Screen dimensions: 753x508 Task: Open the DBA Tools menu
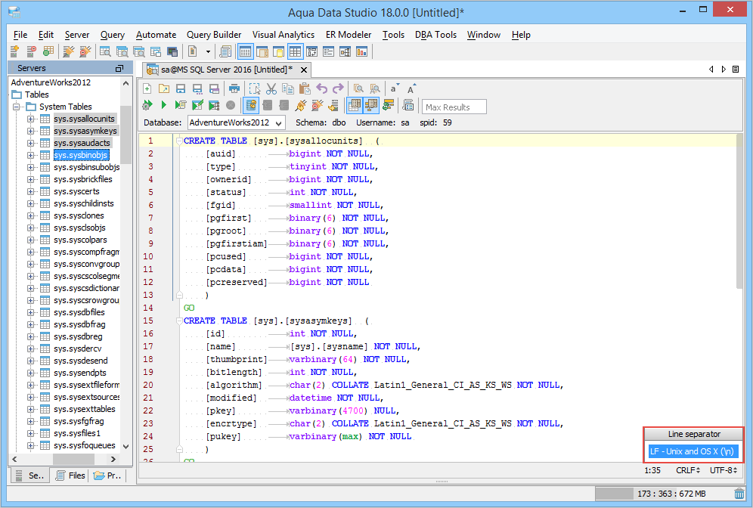[x=435, y=35]
